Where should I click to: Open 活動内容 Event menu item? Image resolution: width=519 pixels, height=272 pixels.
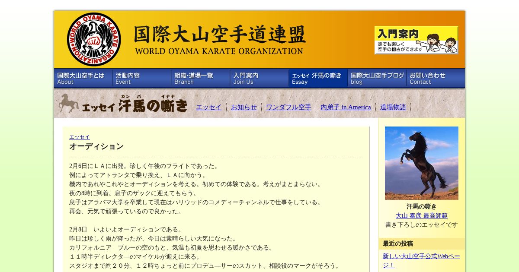pyautogui.click(x=142, y=78)
